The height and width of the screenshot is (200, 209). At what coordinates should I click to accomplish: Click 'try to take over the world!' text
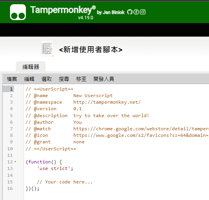coord(111,116)
